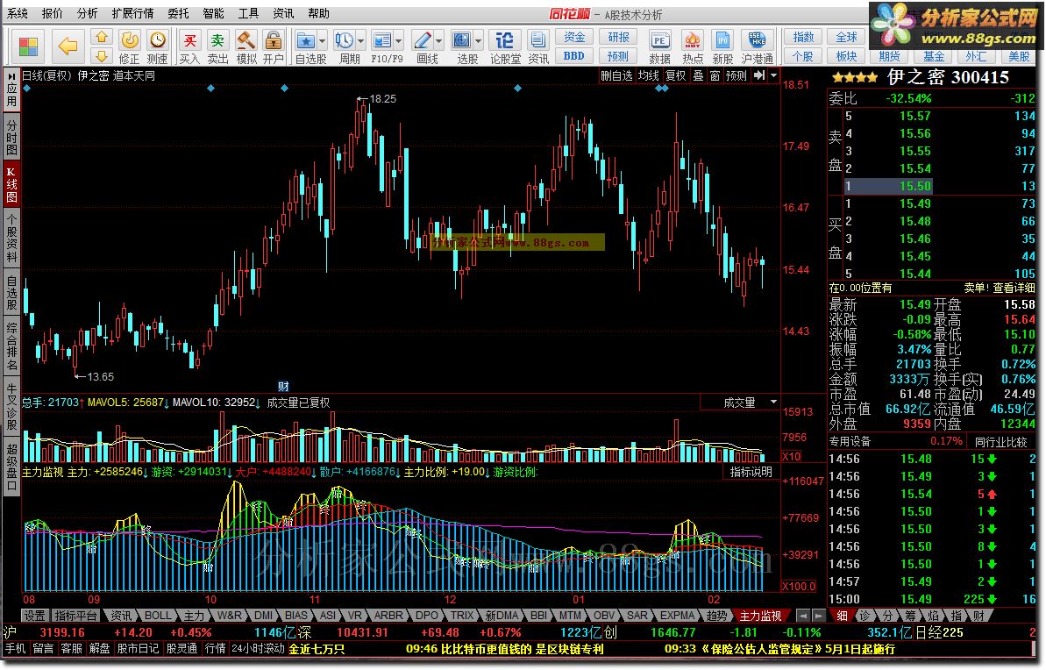Click the yellow up arrow icon
The width and height of the screenshot is (1046, 670).
click(102, 37)
